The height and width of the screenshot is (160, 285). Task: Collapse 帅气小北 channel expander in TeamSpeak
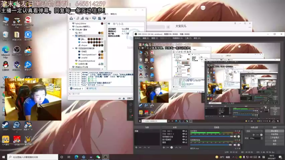tap(73, 36)
